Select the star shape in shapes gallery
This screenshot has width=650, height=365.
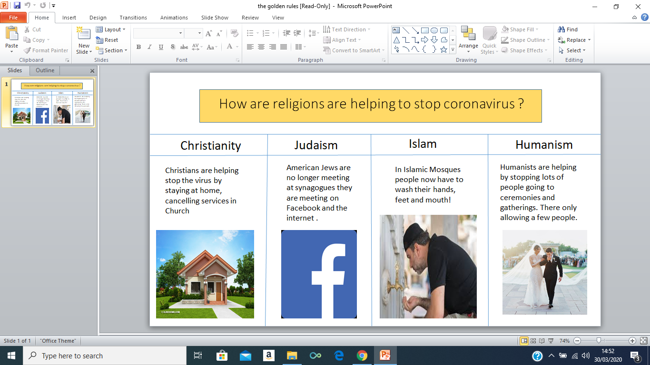click(x=443, y=49)
